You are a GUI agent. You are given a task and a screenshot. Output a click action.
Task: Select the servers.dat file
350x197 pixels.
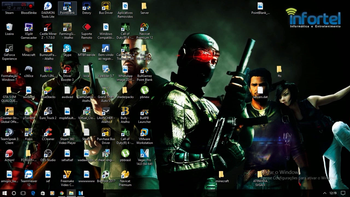[260, 93]
